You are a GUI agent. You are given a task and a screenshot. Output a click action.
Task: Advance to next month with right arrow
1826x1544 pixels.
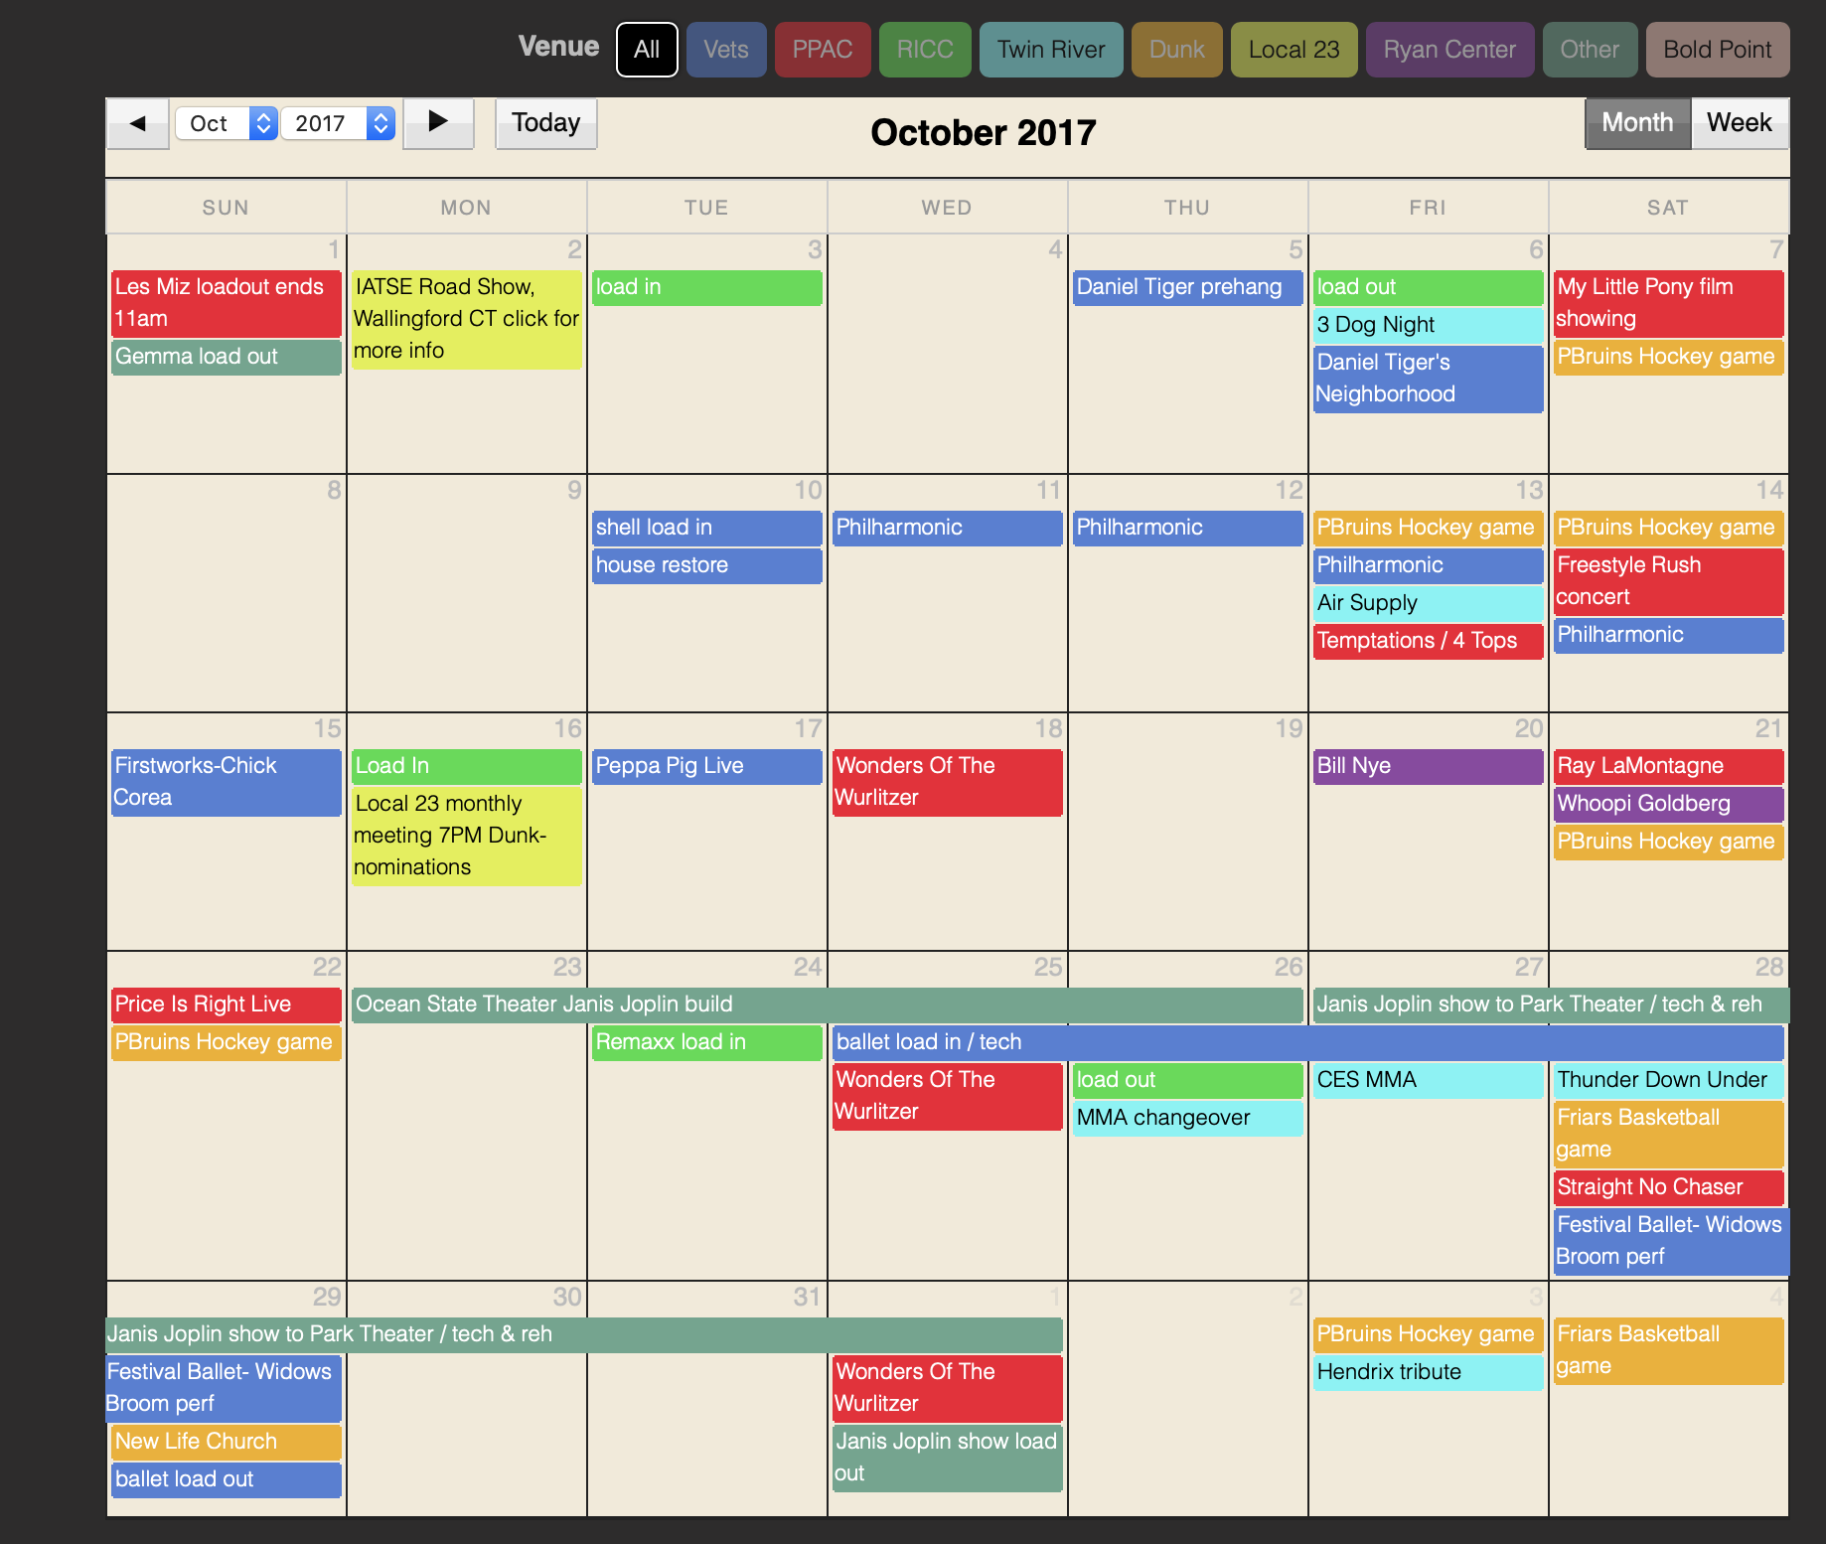(x=437, y=123)
